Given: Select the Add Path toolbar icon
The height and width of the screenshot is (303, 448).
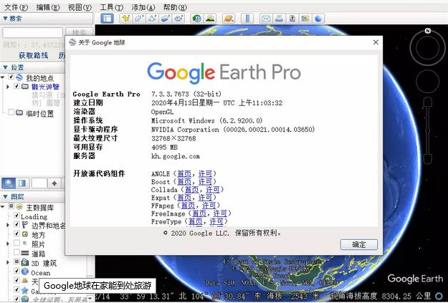Looking at the screenshot, I should click(x=152, y=19).
